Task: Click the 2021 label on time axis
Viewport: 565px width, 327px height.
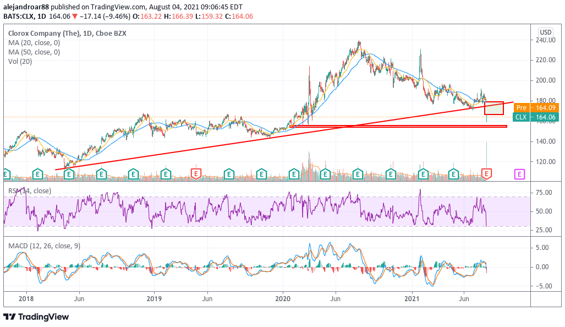Action: (x=412, y=299)
